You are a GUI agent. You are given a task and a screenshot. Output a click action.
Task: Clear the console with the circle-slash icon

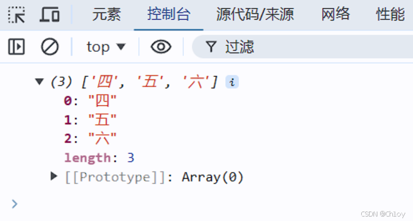pyautogui.click(x=50, y=47)
